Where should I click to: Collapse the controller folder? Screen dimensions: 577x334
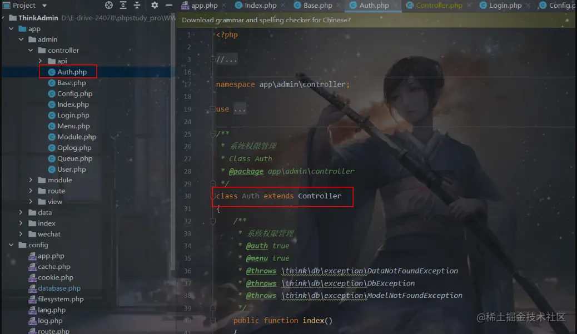tap(31, 50)
